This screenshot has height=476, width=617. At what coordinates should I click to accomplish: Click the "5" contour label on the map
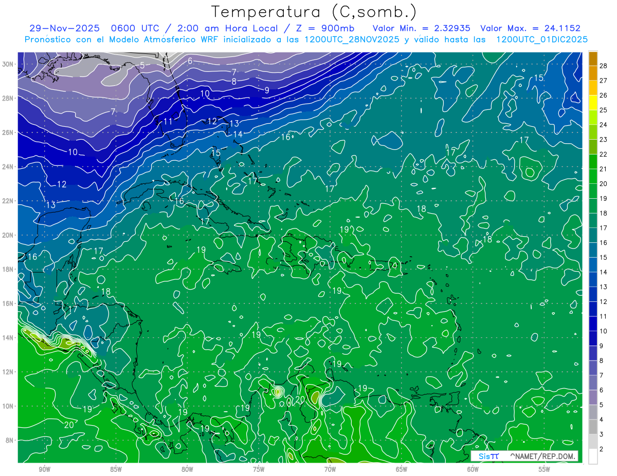coord(142,65)
